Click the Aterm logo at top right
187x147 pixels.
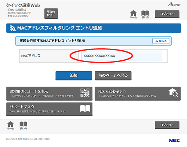pos(175,4)
